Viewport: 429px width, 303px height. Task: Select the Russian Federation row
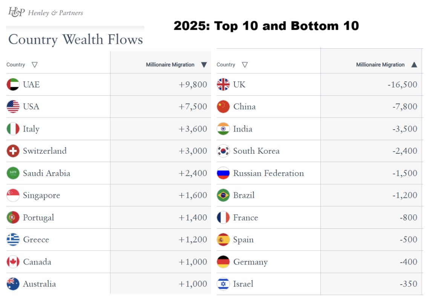pyautogui.click(x=320, y=173)
